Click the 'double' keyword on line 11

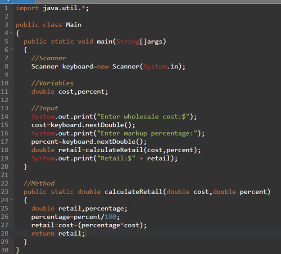pos(43,91)
